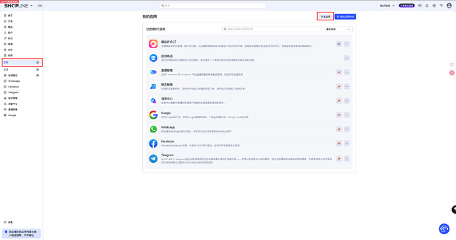View 在线商店 via sidebar eye icon
Viewport: 456px width, 240px height.
(x=38, y=75)
